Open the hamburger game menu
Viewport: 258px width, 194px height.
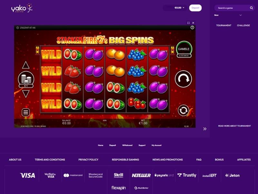click(x=26, y=112)
